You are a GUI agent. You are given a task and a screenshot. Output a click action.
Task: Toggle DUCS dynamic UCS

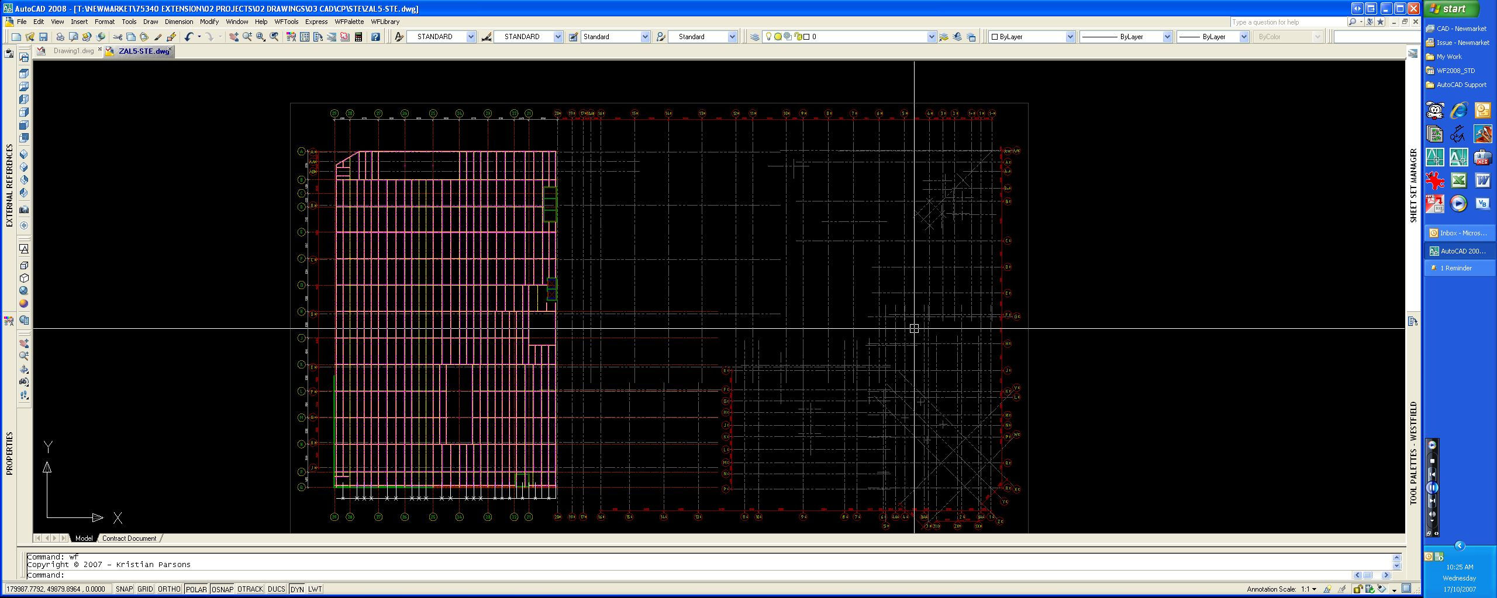coord(277,589)
